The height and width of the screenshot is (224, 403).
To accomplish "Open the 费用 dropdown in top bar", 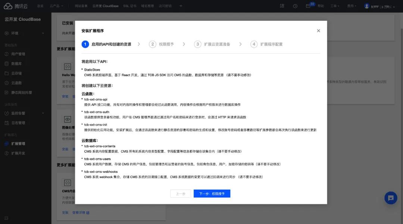I will (x=352, y=6).
